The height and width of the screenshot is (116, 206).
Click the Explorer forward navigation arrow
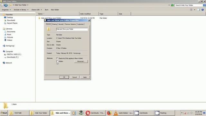[x=6, y=5]
